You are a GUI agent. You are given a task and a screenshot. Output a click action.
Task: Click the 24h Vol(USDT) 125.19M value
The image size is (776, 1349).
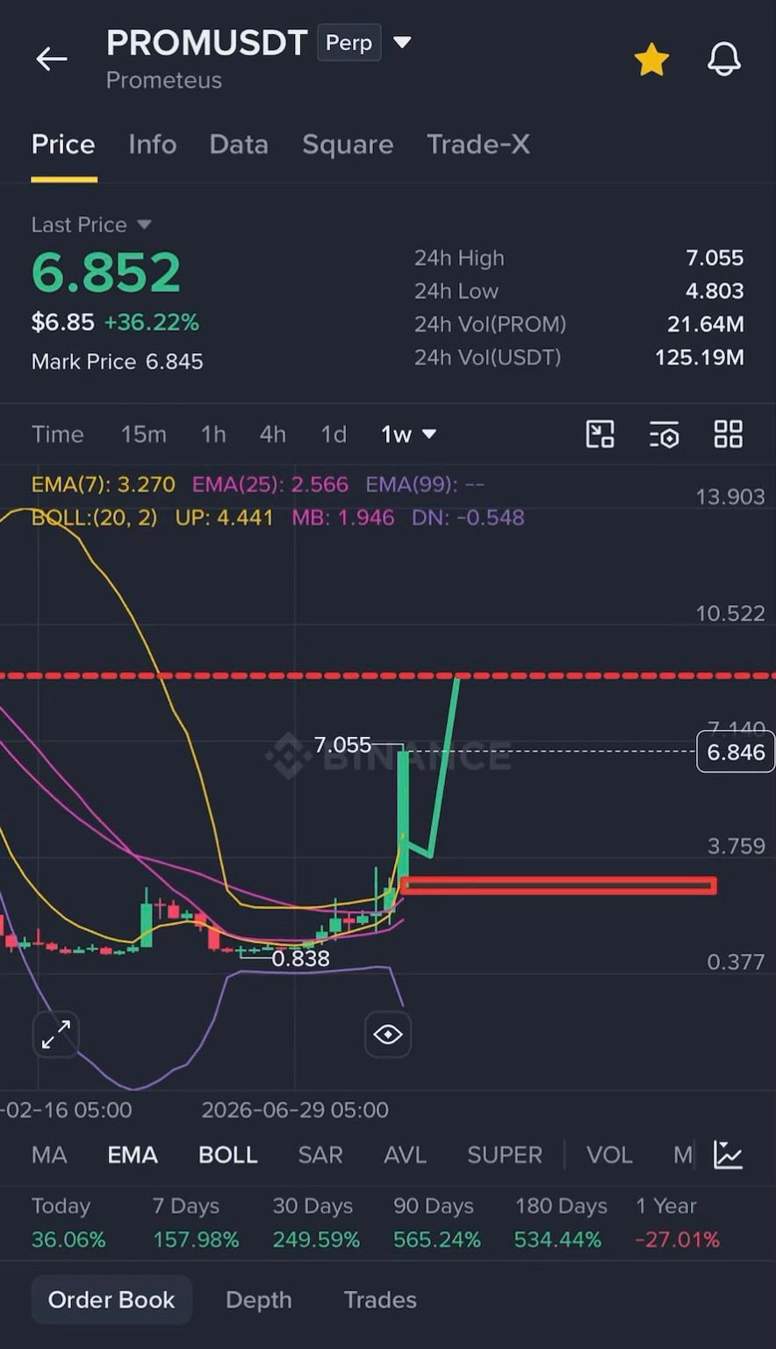coord(700,357)
